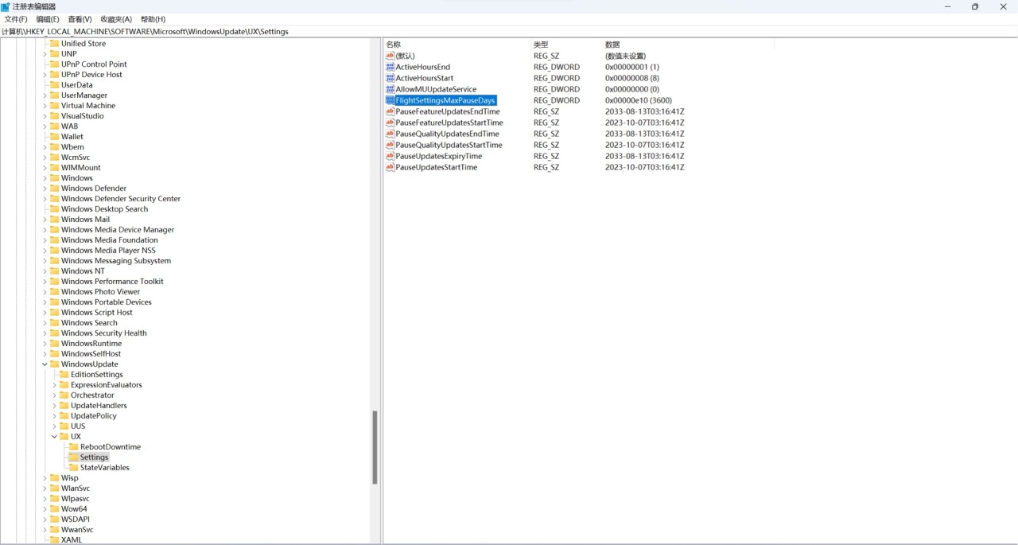Expand the UUS key
This screenshot has width=1018, height=545.
pyautogui.click(x=54, y=426)
